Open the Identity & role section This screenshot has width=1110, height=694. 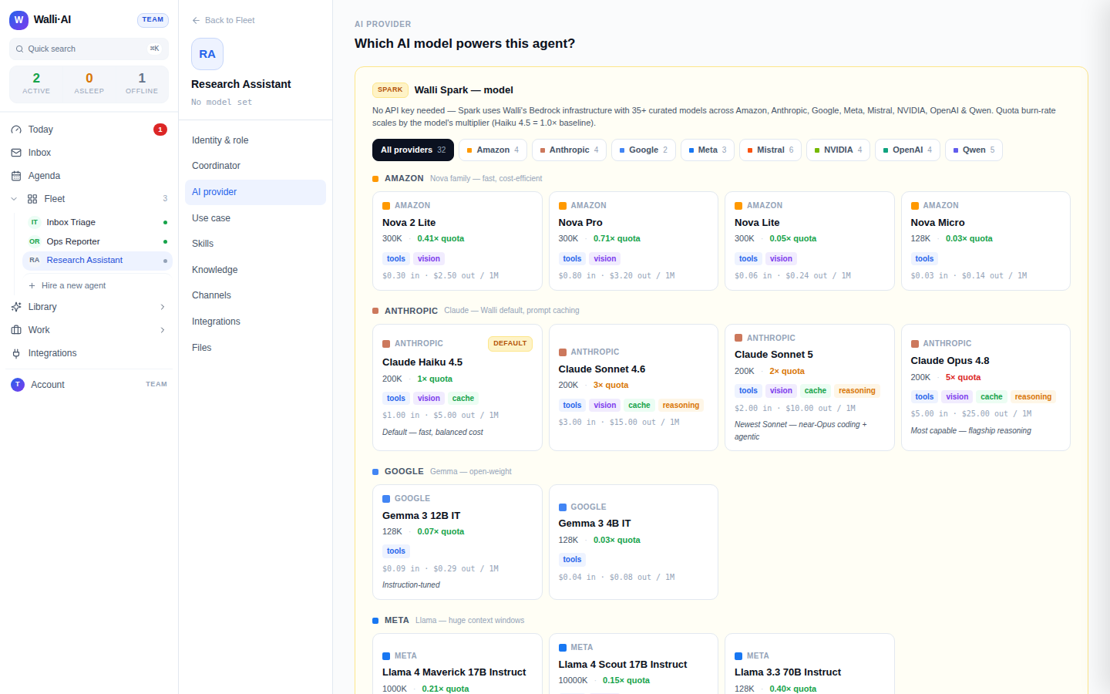[x=255, y=140]
